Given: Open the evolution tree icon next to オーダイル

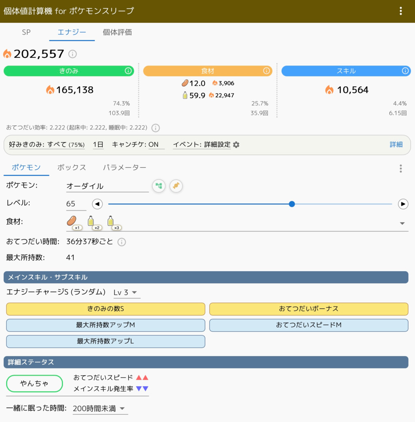Looking at the screenshot, I should click(159, 186).
